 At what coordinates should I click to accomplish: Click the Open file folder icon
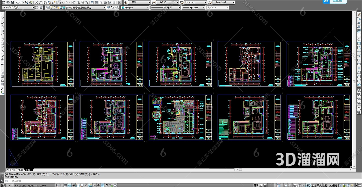click(8, 2)
